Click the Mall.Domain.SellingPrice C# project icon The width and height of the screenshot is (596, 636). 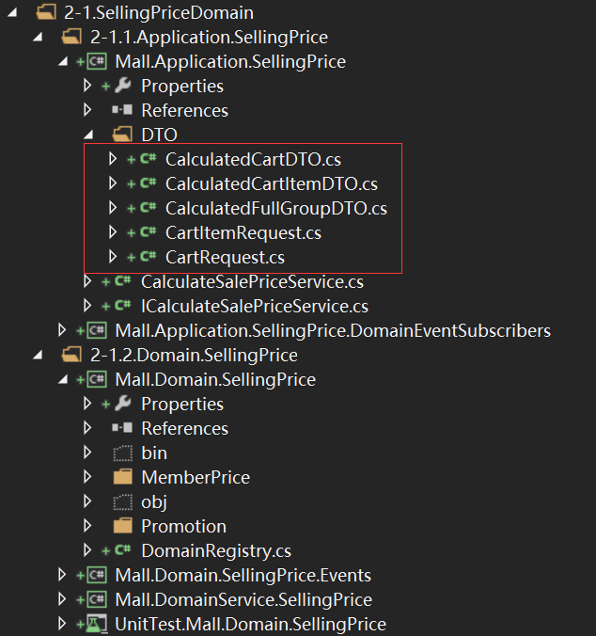[97, 380]
